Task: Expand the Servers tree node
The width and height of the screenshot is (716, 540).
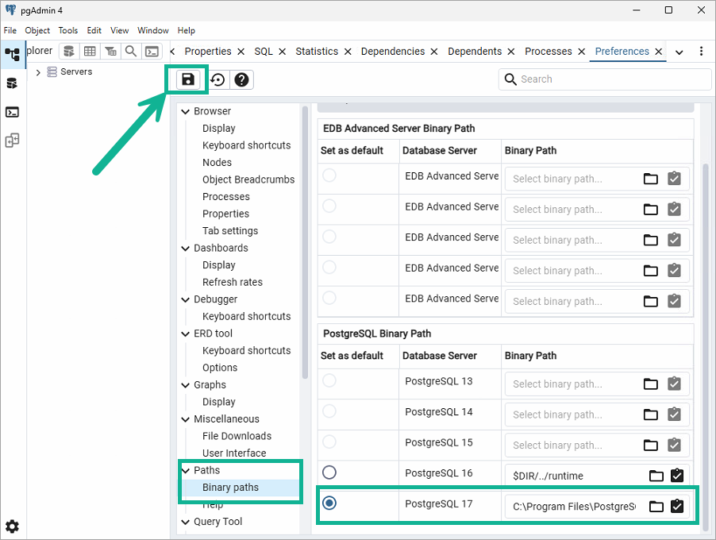Action: pyautogui.click(x=38, y=72)
